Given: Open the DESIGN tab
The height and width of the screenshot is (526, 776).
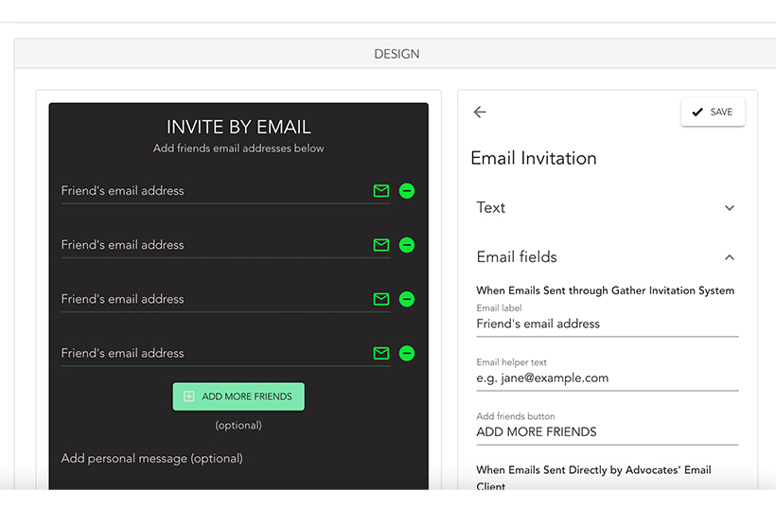Looking at the screenshot, I should (x=397, y=54).
